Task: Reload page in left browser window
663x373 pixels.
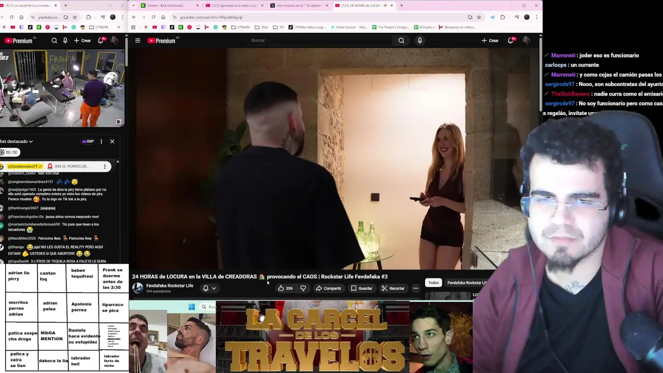Action: [11, 17]
